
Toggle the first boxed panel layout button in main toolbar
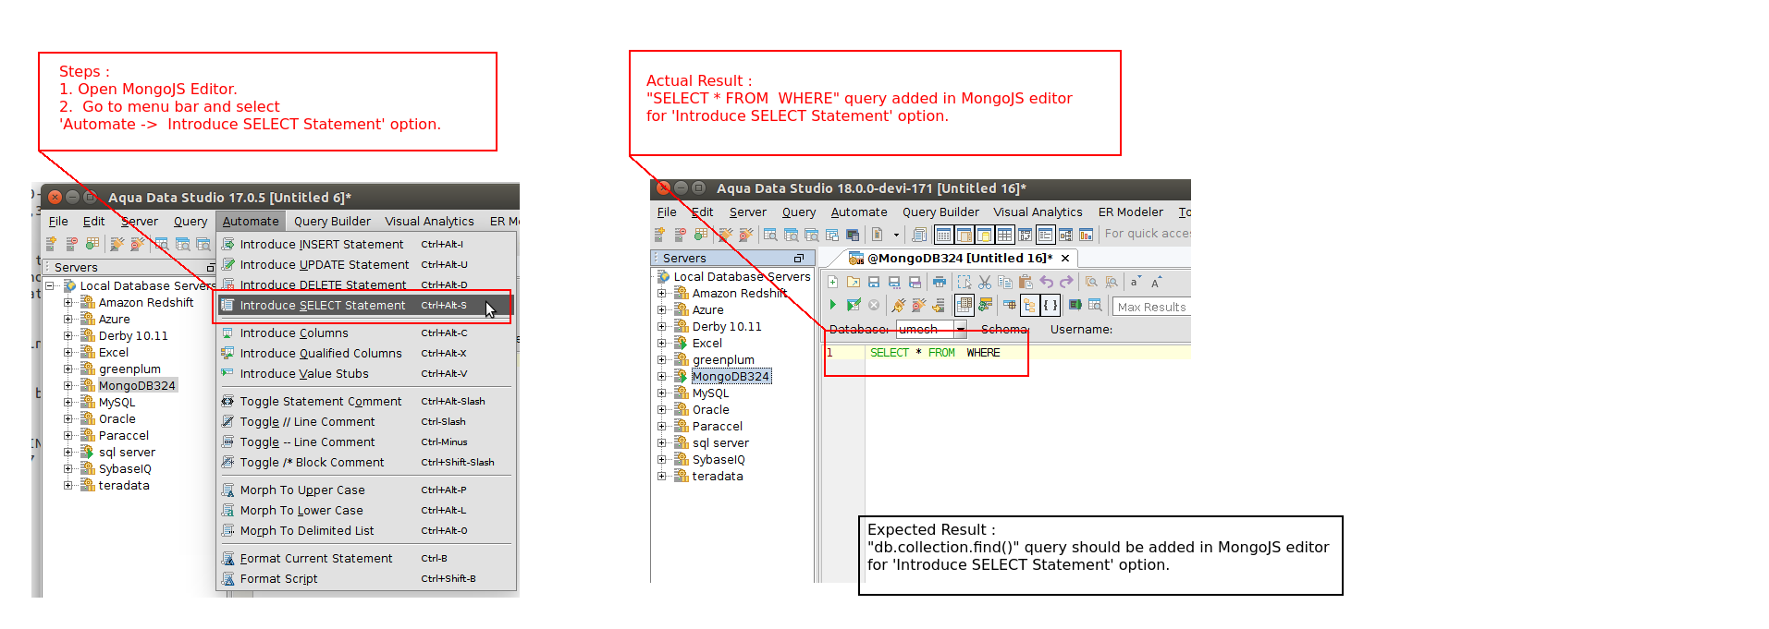tap(943, 235)
